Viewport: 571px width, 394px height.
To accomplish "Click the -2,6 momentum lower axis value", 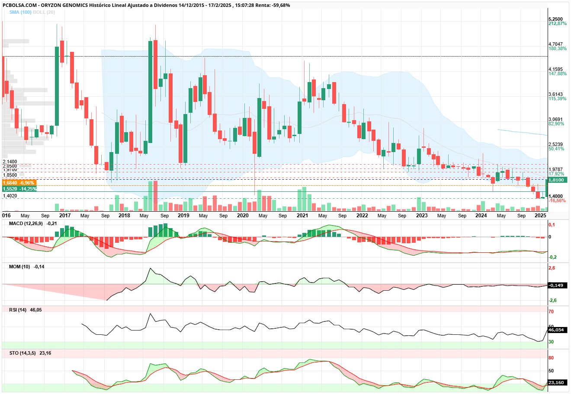I will [x=552, y=300].
